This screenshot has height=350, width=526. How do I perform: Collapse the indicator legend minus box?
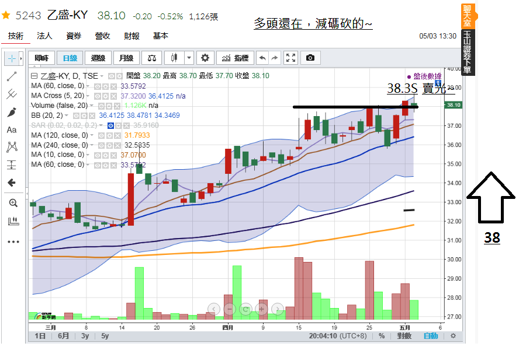click(x=34, y=76)
